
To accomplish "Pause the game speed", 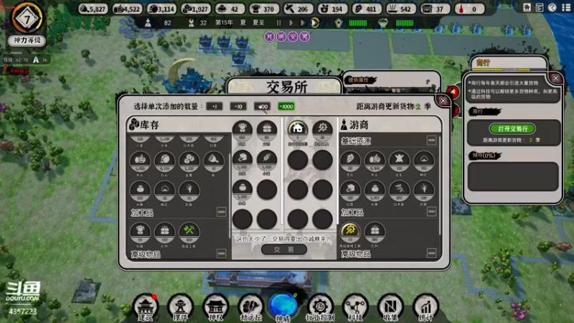I will coord(279,23).
